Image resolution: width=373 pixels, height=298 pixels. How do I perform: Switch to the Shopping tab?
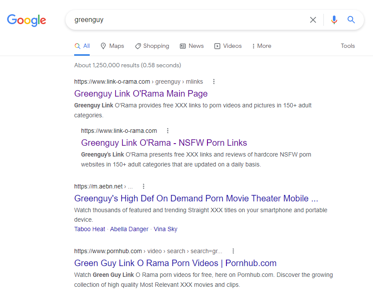152,46
